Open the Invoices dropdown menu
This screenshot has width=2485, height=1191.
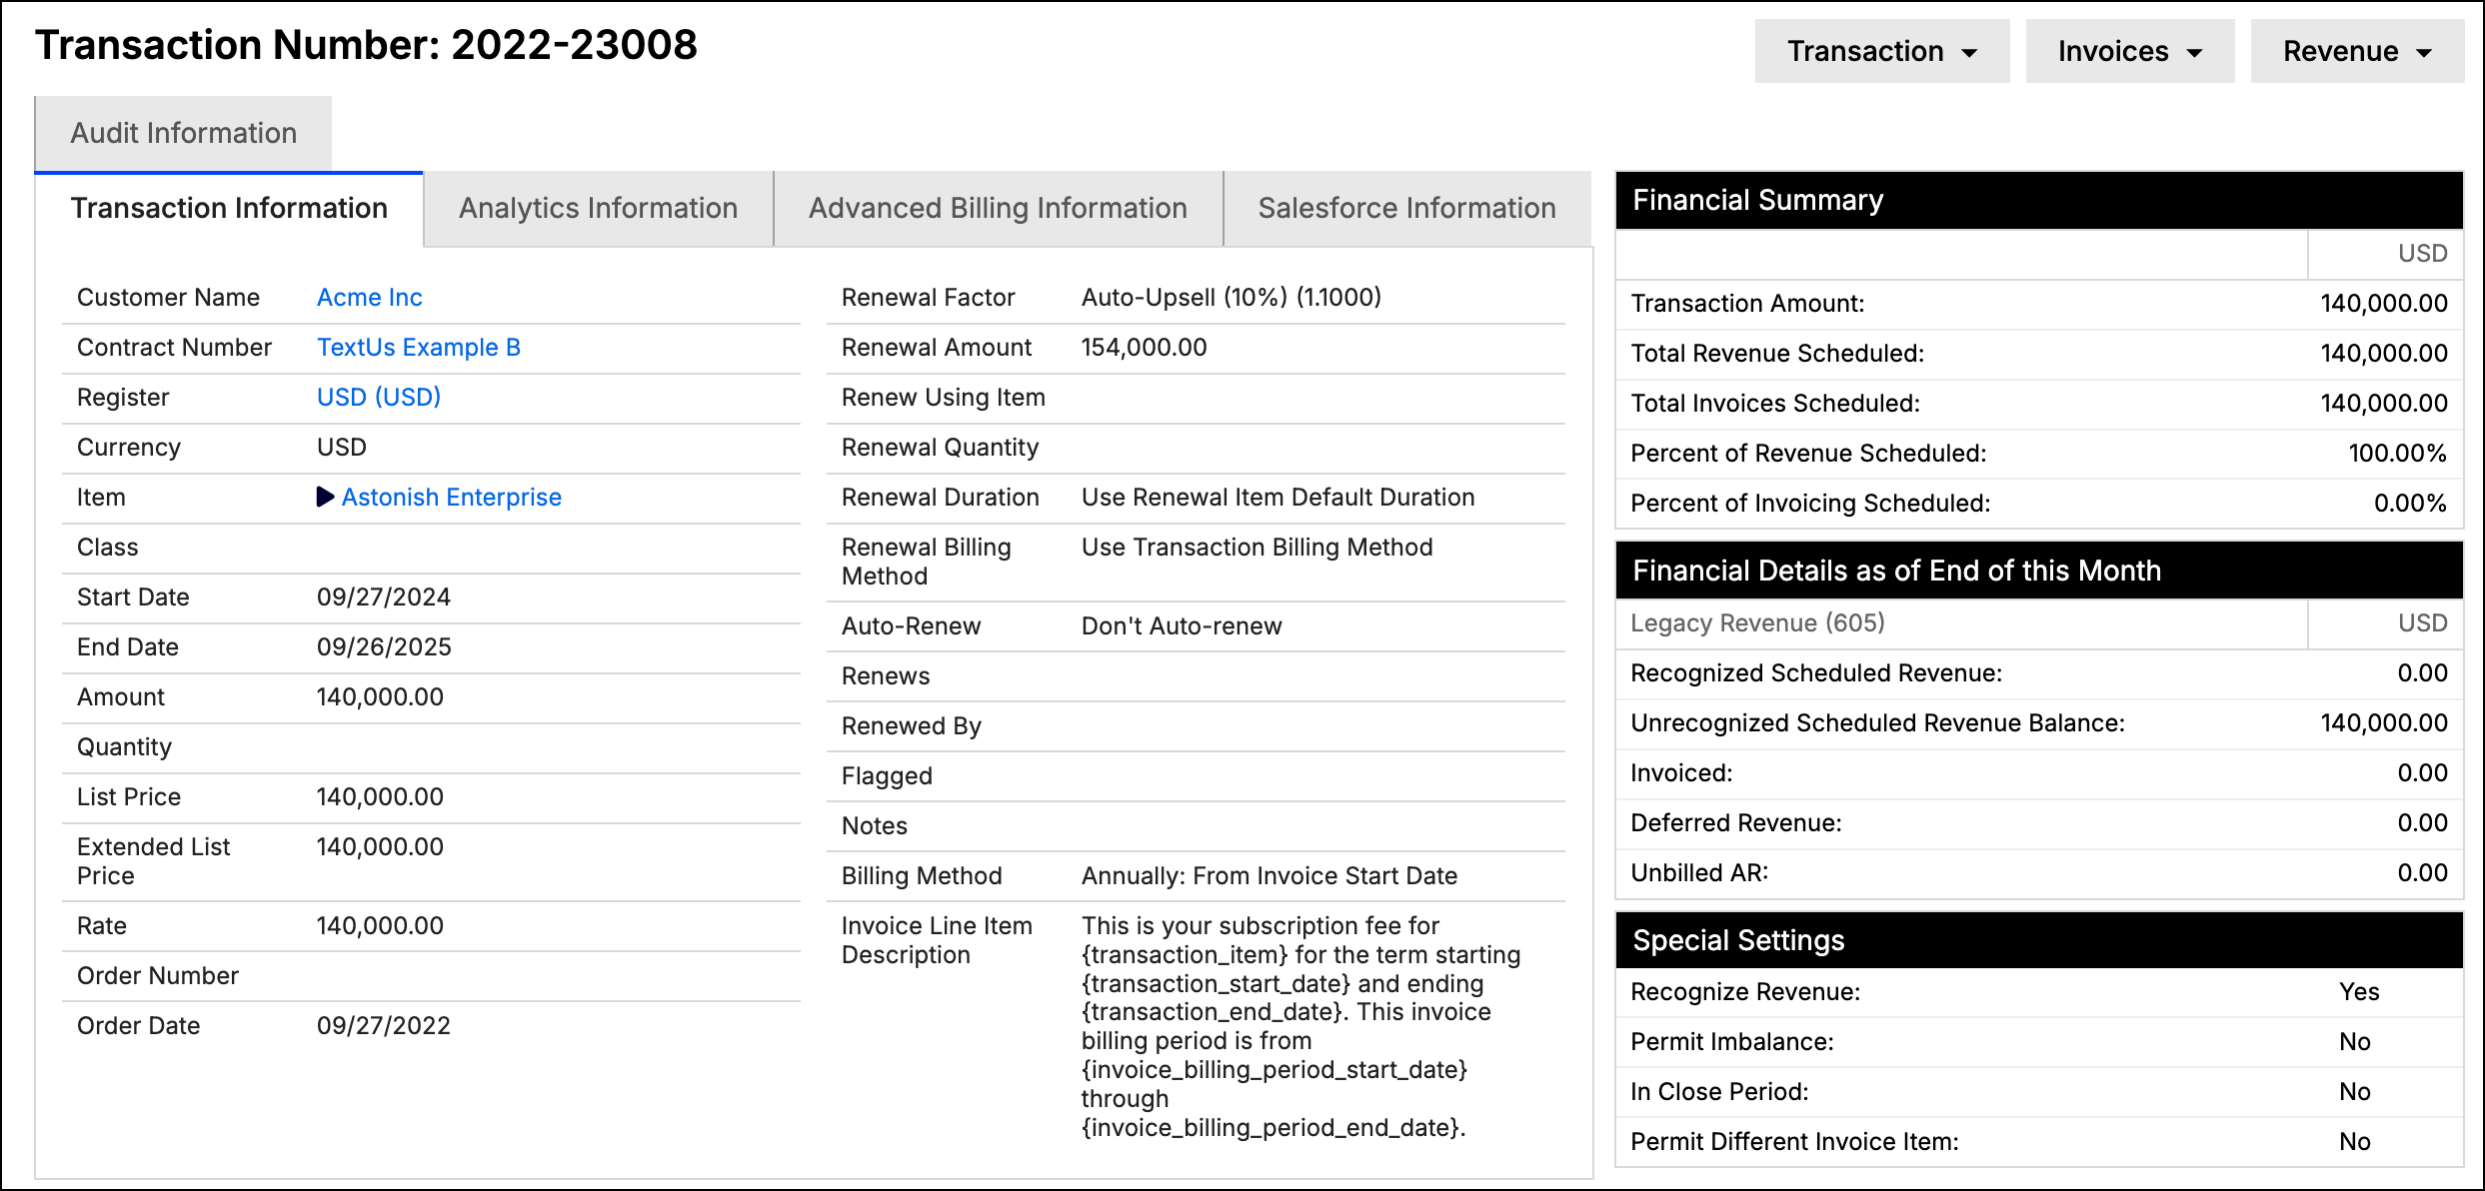pos(2129,51)
